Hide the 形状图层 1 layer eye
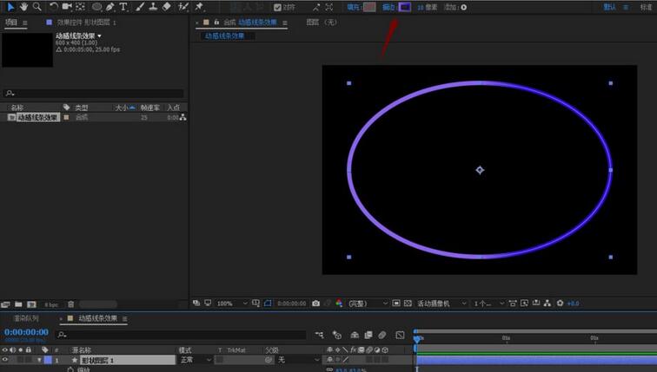This screenshot has height=372, width=657. tap(6, 360)
